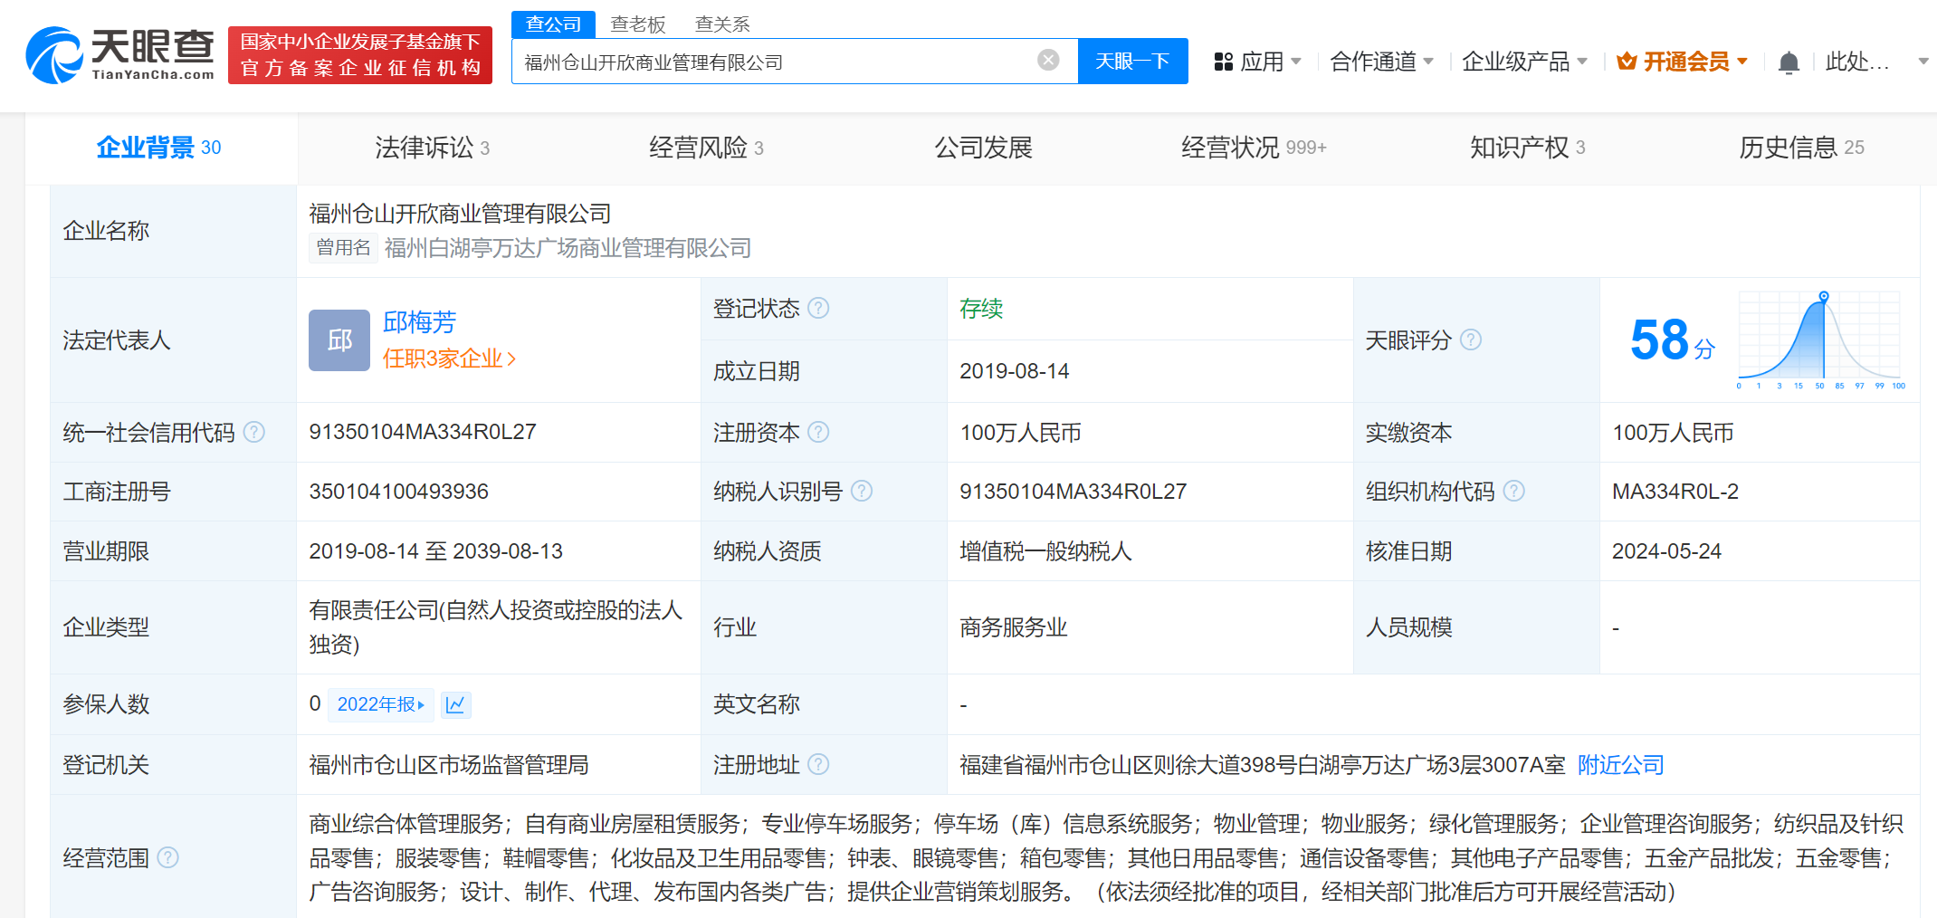Click the help icon next to 注册资本
Viewport: 1937px width, 918px height.
(819, 432)
